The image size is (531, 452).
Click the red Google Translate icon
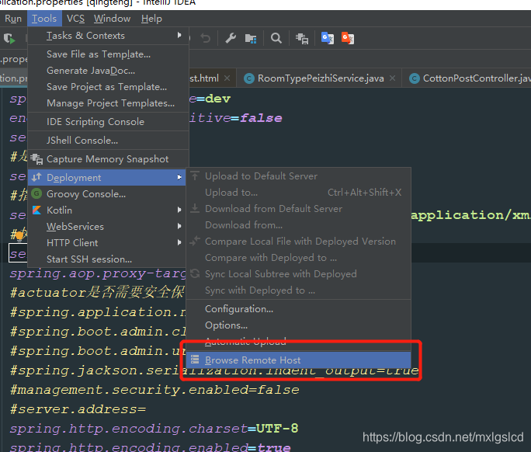(x=348, y=38)
